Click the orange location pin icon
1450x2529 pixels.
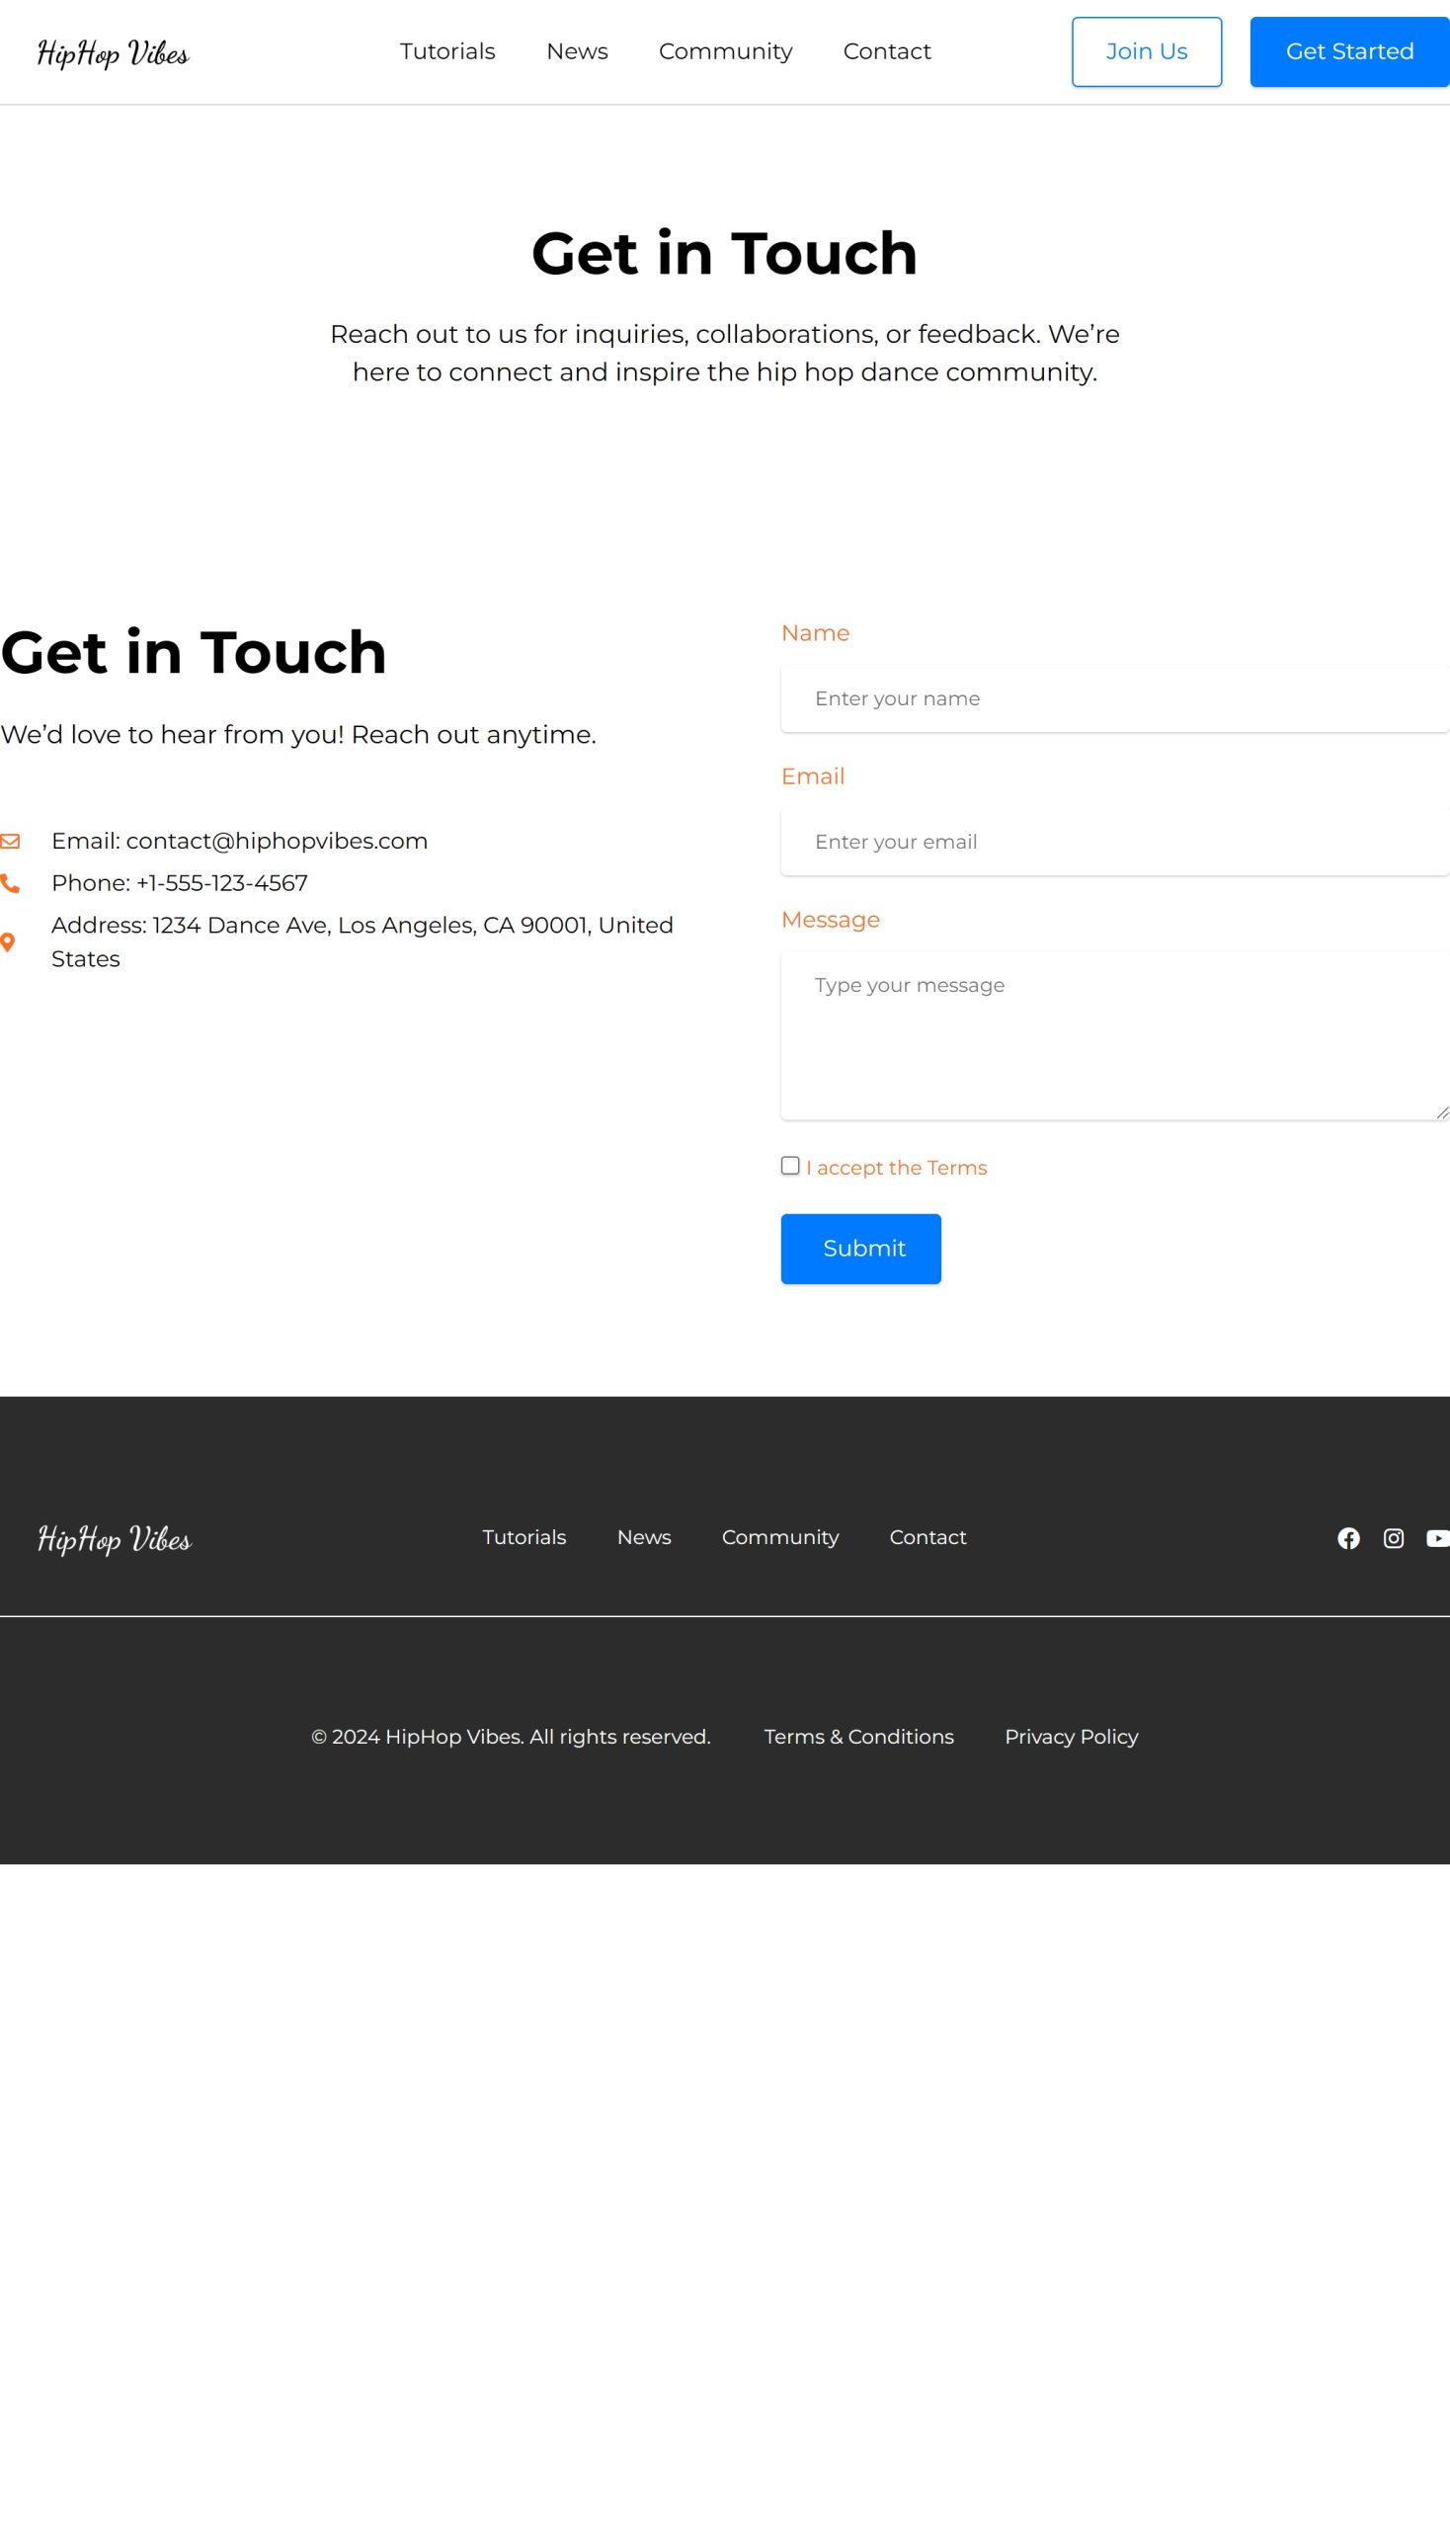pyautogui.click(x=7, y=942)
